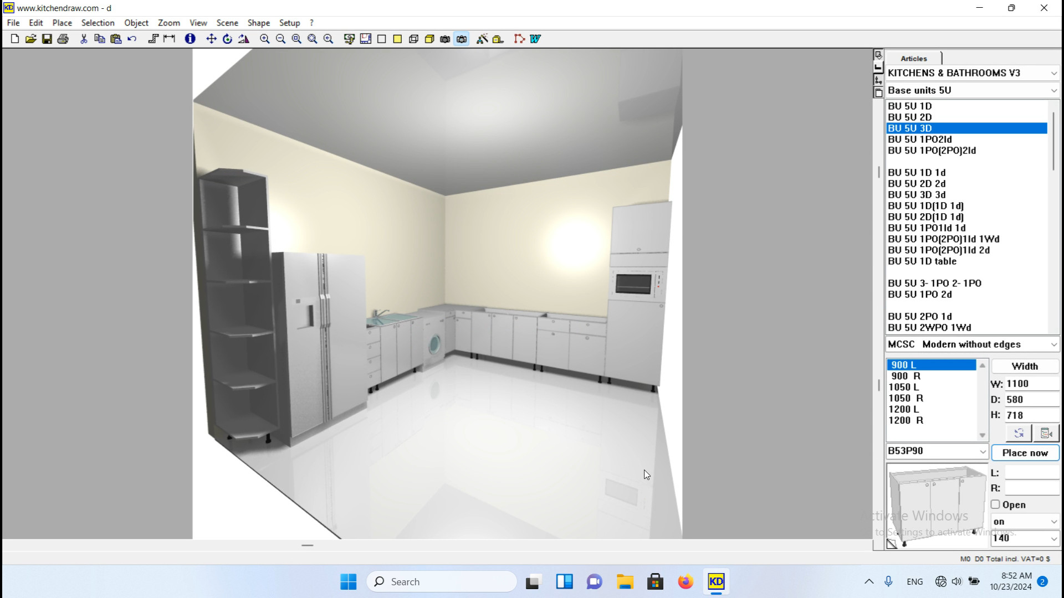Open the Base units 5U dropdown
This screenshot has width=1064, height=598.
(1053, 90)
